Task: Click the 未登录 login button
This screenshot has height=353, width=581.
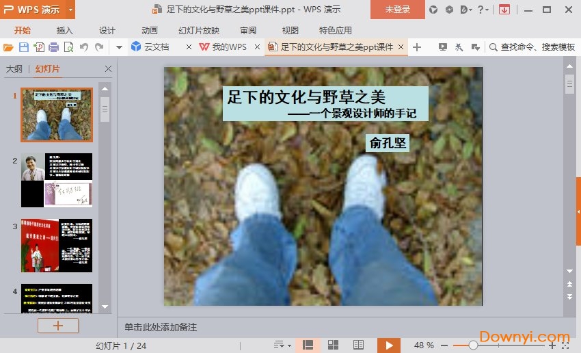Action: pyautogui.click(x=398, y=10)
